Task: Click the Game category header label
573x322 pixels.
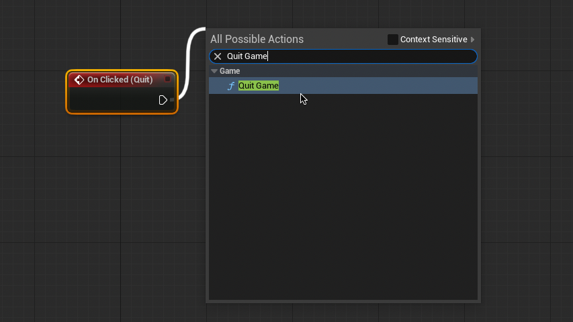Action: pyautogui.click(x=230, y=71)
